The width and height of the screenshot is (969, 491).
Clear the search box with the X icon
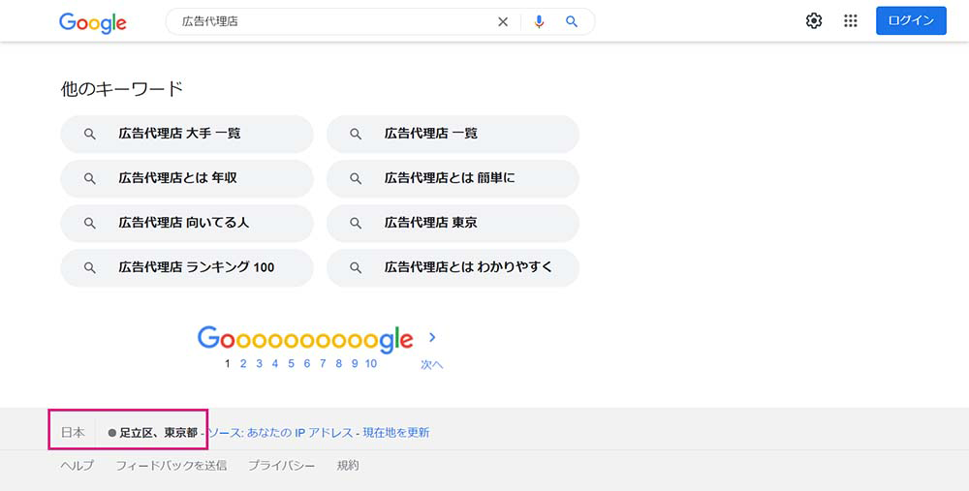point(503,22)
